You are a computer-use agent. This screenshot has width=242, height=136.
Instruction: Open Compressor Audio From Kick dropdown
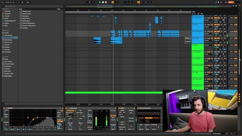70,114
